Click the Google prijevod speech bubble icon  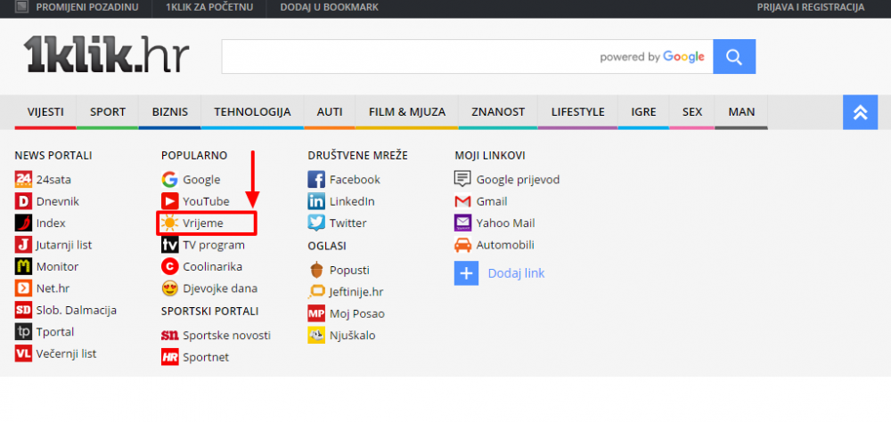coord(463,180)
